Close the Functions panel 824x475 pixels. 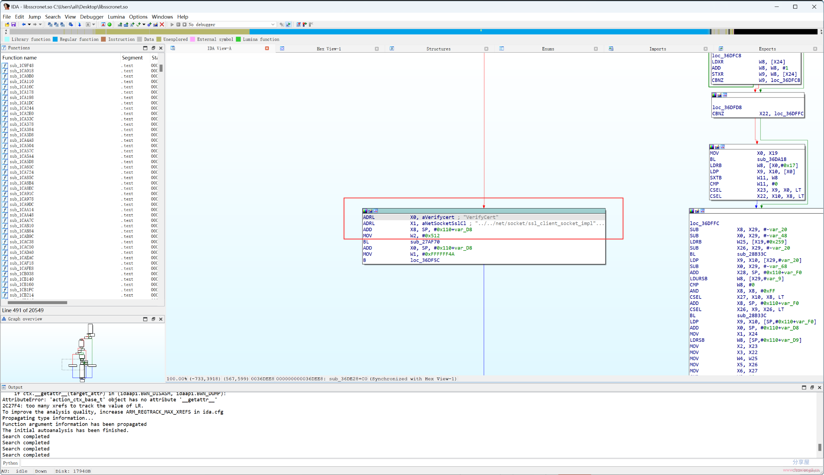click(x=161, y=48)
